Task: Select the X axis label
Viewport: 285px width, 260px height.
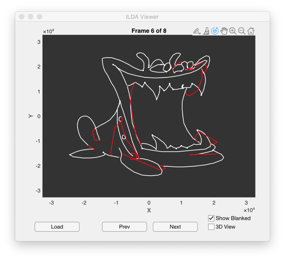Action: (x=149, y=211)
